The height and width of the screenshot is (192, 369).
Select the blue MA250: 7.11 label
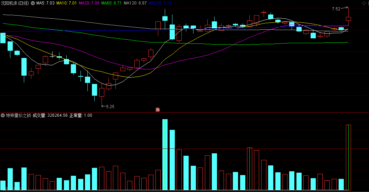point(160,3)
